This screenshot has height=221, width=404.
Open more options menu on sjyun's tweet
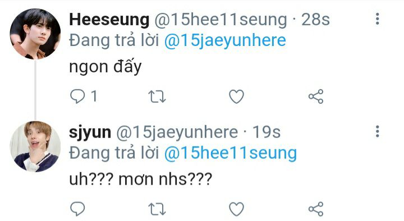[378, 131]
